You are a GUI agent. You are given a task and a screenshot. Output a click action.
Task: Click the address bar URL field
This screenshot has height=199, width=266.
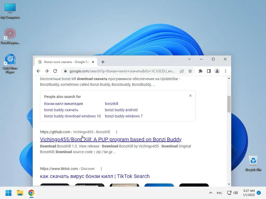click(122, 71)
